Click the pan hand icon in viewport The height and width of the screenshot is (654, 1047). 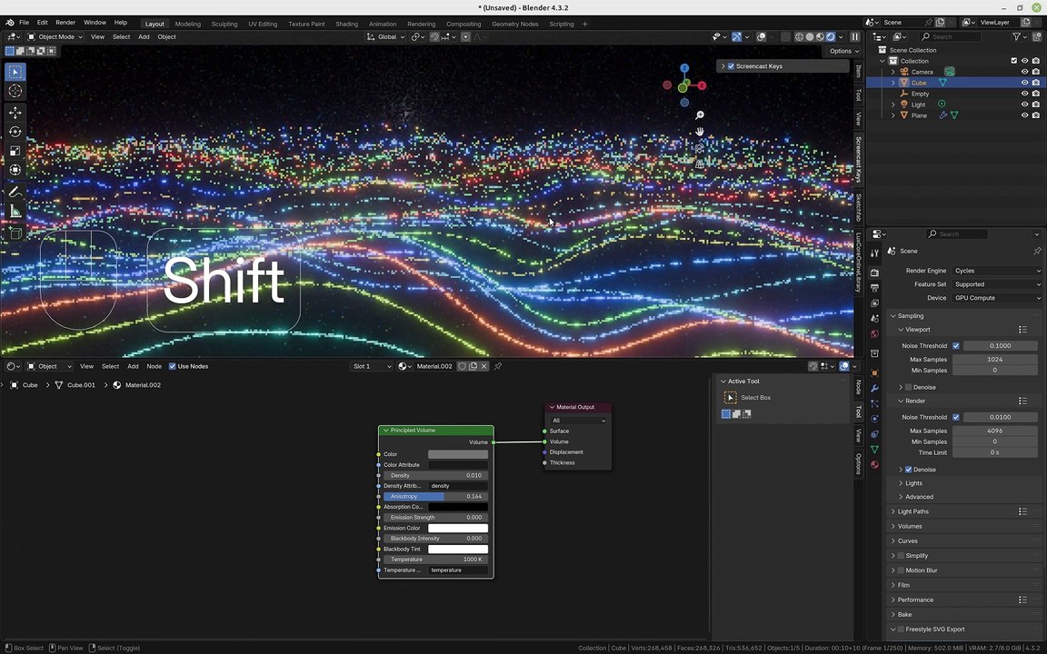point(700,133)
